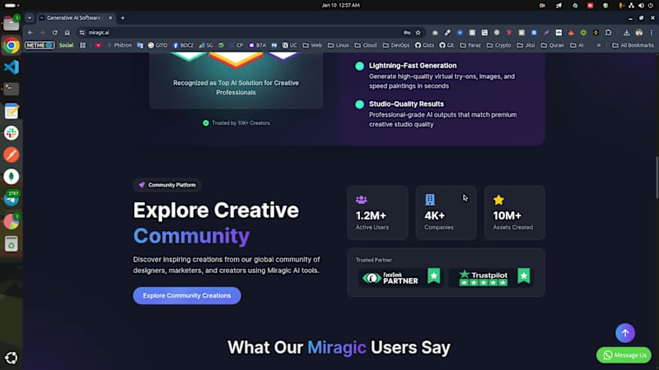This screenshot has width=659, height=370.
Task: Open the Trustpilot rating badge
Action: [491, 278]
